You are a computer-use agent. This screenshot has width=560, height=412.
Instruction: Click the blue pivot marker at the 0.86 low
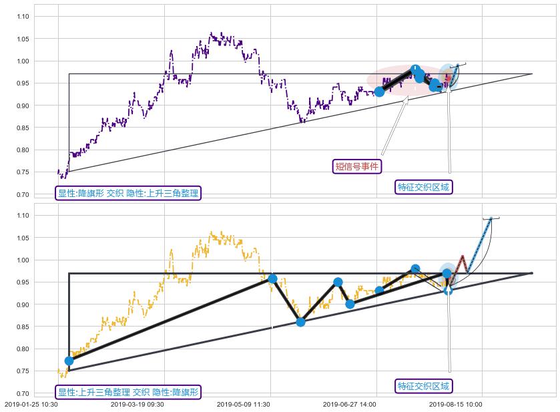click(300, 322)
